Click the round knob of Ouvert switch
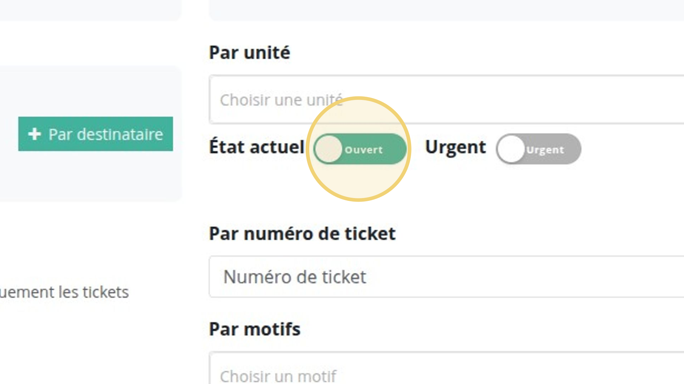Image resolution: width=684 pixels, height=384 pixels. pos(328,149)
